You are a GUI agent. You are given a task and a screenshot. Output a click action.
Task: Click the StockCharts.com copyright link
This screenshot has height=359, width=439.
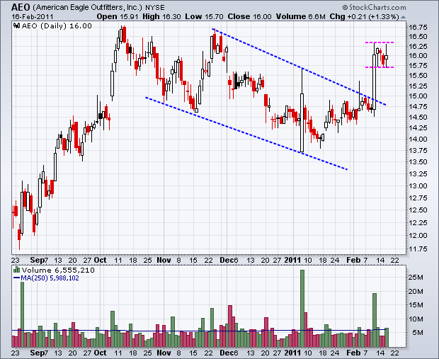tap(374, 8)
